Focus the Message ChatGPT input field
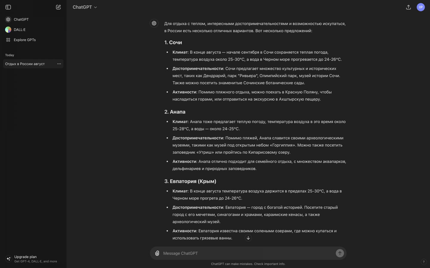Image resolution: width=430 pixels, height=268 pixels. [x=247, y=253]
